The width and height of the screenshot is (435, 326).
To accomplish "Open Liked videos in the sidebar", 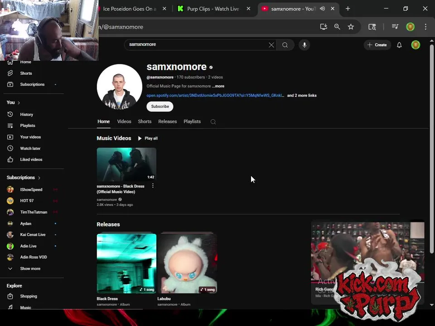I will point(32,159).
